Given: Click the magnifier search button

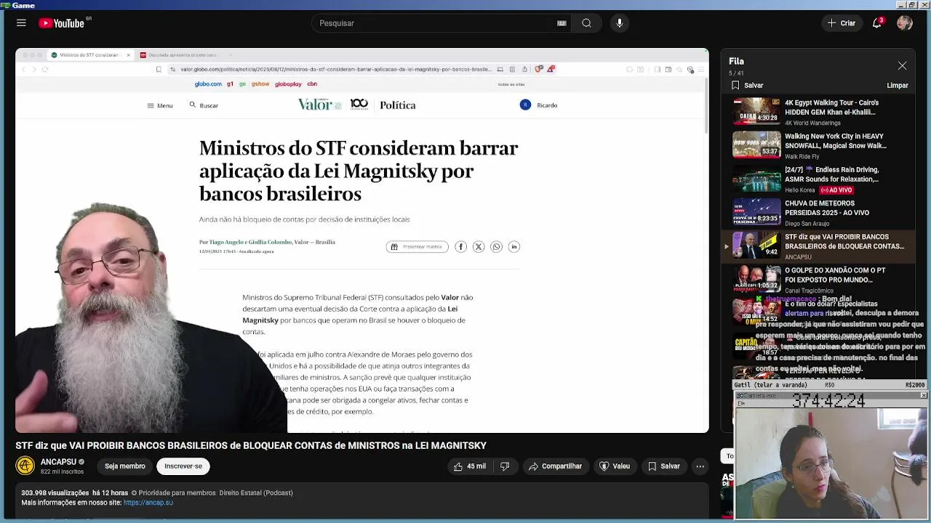Looking at the screenshot, I should pyautogui.click(x=586, y=23).
